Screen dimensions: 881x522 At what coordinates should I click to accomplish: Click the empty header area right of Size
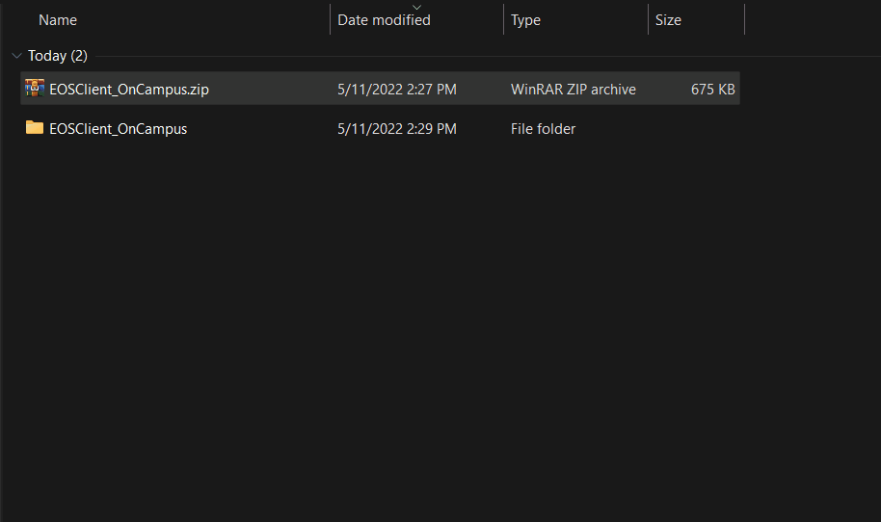click(x=810, y=20)
